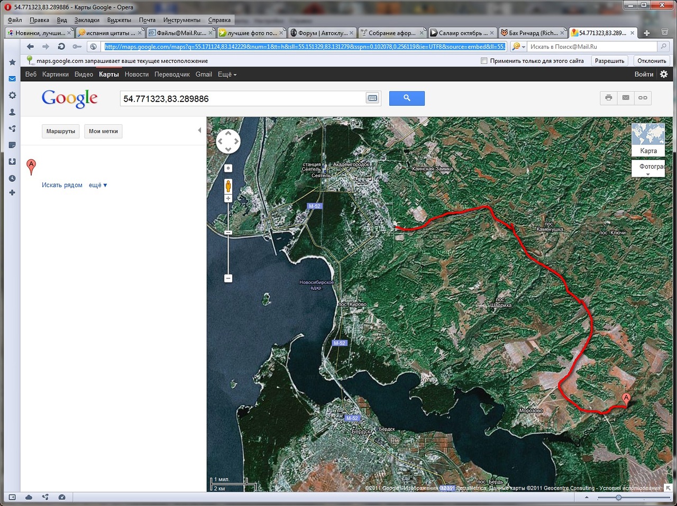Expand the 'Ещё' dropdown in Google bar
Viewport: 677px width, 506px height.
tap(227, 75)
